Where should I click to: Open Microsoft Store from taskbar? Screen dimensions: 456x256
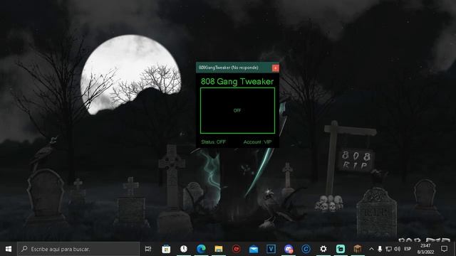(x=166, y=249)
